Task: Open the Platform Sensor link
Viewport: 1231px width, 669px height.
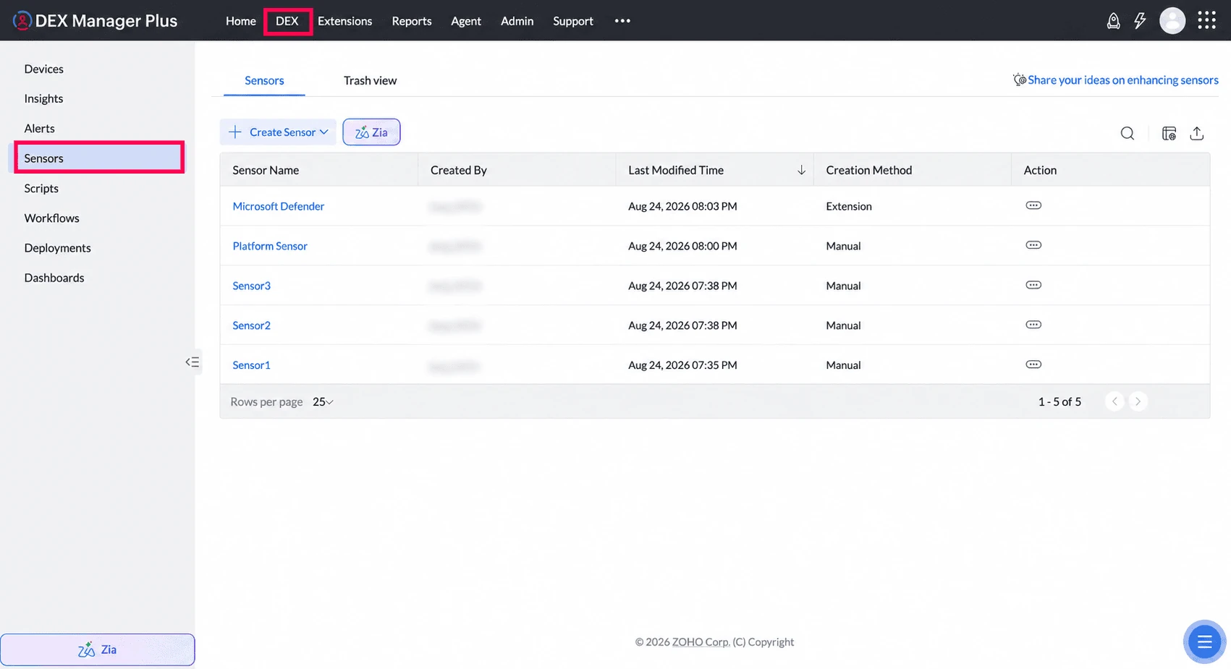Action: click(270, 246)
